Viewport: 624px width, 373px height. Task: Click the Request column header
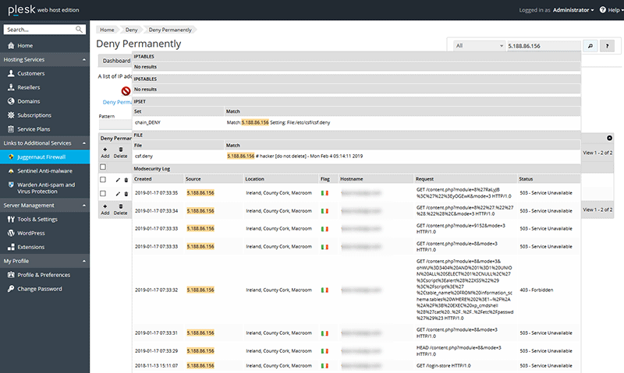click(x=424, y=179)
